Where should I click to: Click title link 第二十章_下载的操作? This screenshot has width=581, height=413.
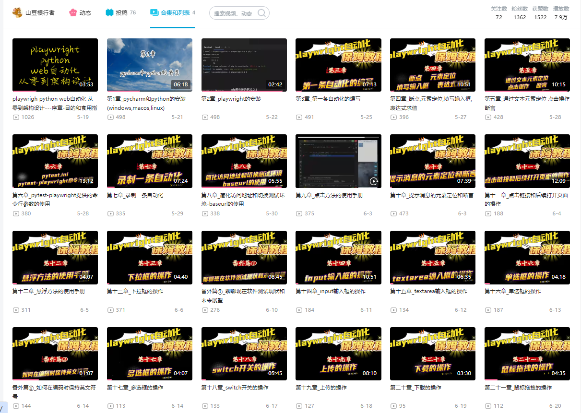(x=416, y=388)
